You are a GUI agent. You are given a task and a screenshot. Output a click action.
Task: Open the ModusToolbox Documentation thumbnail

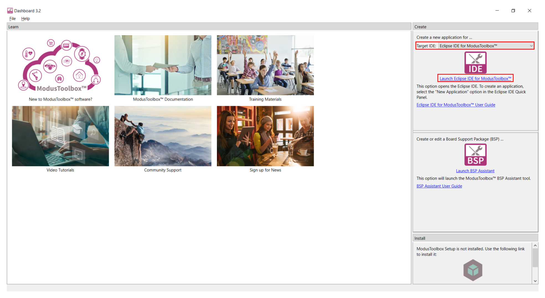(x=163, y=65)
